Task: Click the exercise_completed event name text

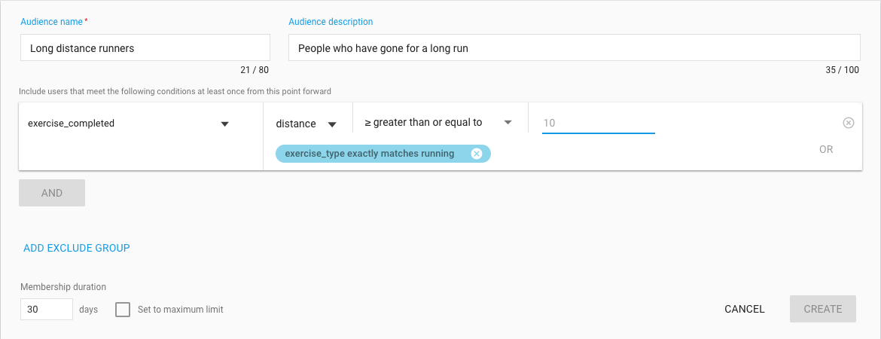Action: pyautogui.click(x=71, y=123)
